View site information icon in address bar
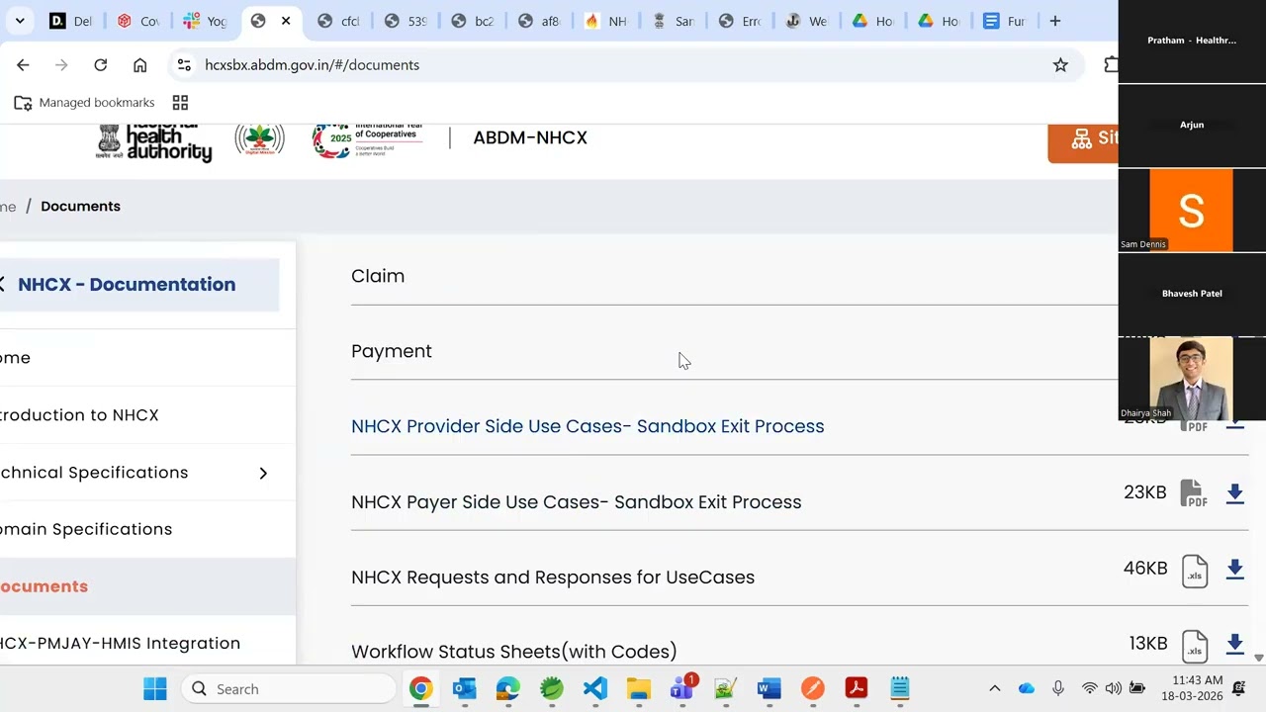The image size is (1266, 712). (x=184, y=65)
